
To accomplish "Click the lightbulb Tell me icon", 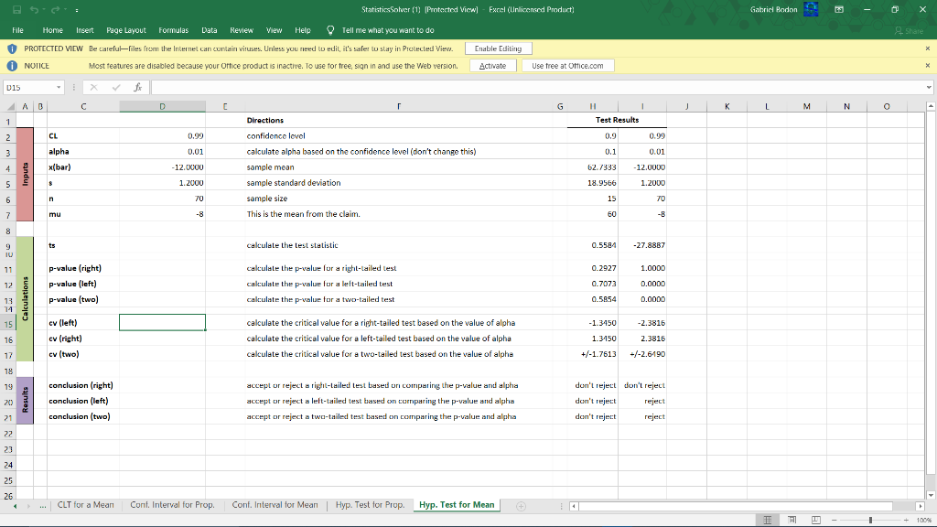I will point(330,30).
